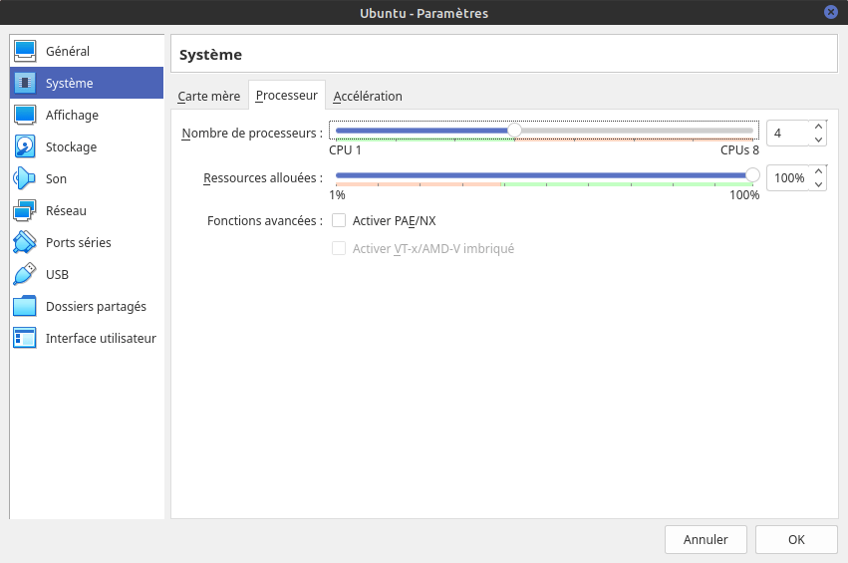
Task: Open the Affichage monitor icon
Action: [x=25, y=115]
